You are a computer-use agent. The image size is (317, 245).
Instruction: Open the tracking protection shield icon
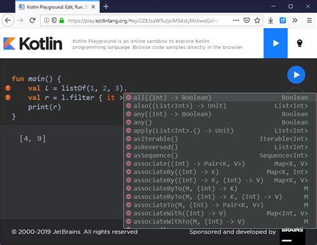point(54,21)
